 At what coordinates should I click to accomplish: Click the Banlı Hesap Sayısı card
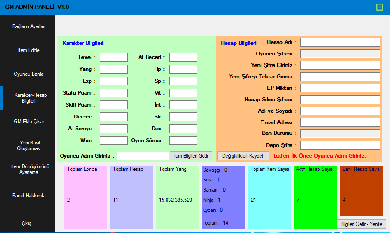361,191
